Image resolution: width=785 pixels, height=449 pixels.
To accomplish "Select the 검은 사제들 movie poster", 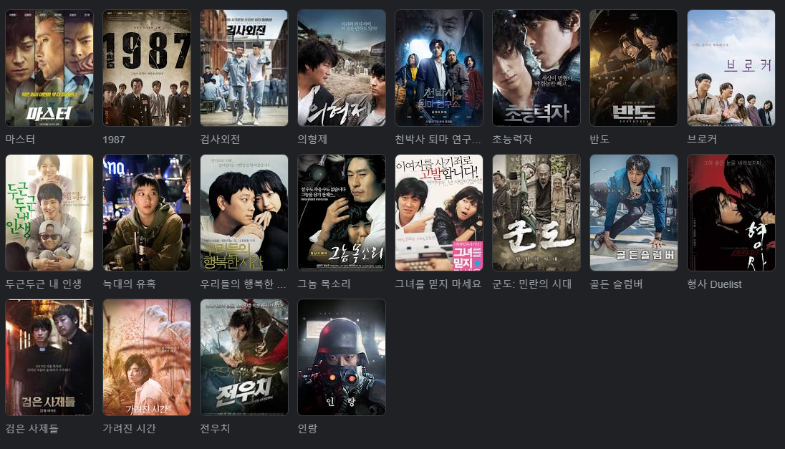I will (x=49, y=357).
